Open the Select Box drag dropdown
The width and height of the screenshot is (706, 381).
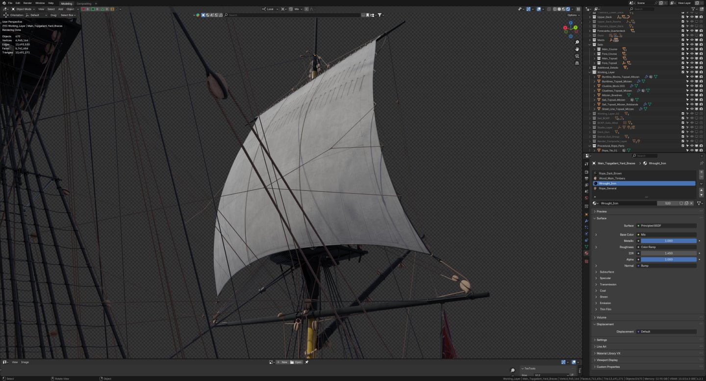68,15
